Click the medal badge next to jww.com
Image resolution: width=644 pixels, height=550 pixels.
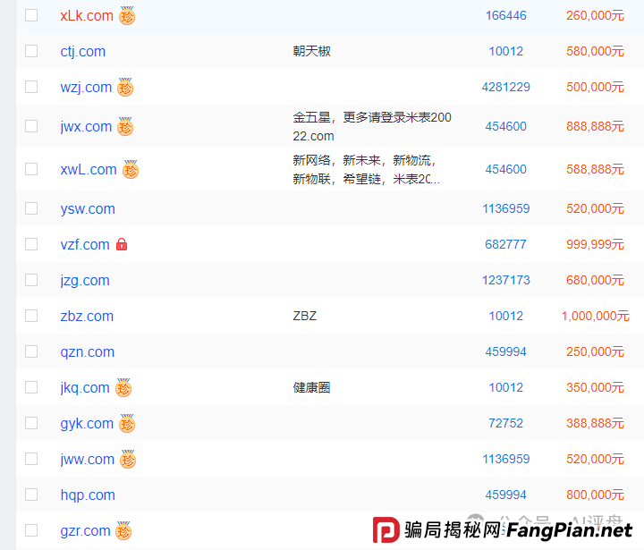click(x=128, y=460)
